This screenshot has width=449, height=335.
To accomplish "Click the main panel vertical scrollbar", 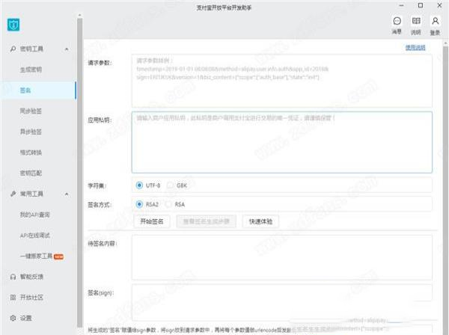I will (x=445, y=189).
